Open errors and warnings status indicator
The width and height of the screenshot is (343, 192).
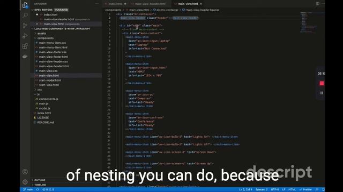coord(48,190)
